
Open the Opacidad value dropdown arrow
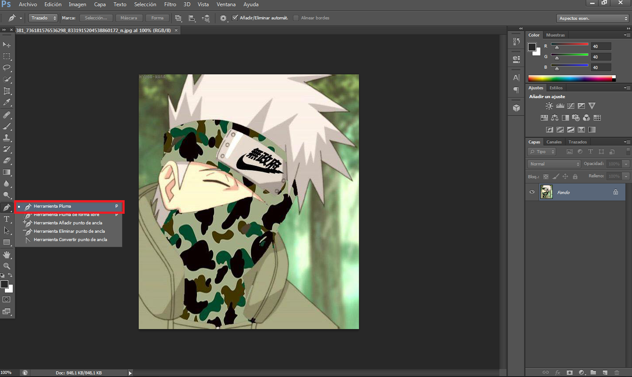pos(626,164)
